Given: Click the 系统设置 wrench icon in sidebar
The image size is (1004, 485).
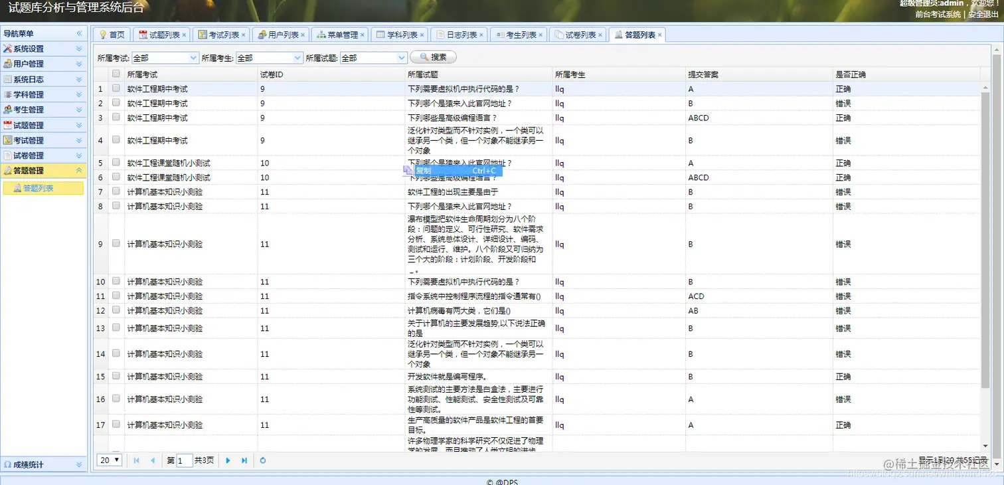Looking at the screenshot, I should tap(8, 48).
